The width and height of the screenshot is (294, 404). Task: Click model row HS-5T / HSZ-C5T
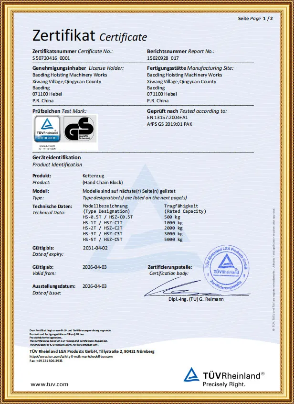102,240
